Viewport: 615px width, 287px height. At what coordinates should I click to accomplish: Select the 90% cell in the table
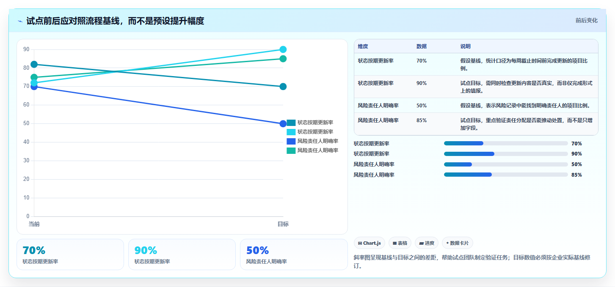pyautogui.click(x=422, y=83)
